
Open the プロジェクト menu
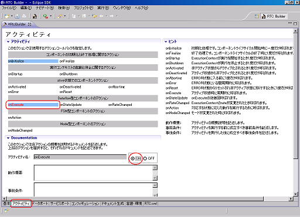coord(83,8)
